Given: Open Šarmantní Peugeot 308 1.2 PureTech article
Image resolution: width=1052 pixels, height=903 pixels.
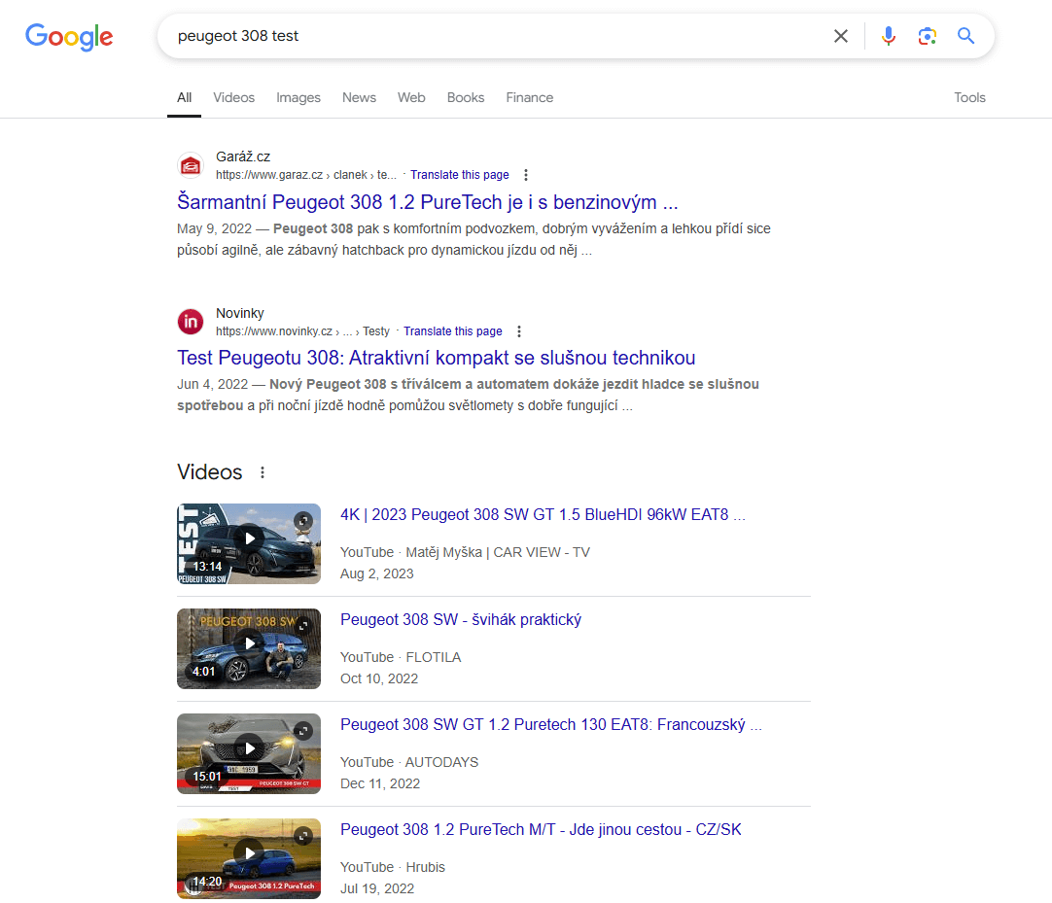Looking at the screenshot, I should coord(427,202).
